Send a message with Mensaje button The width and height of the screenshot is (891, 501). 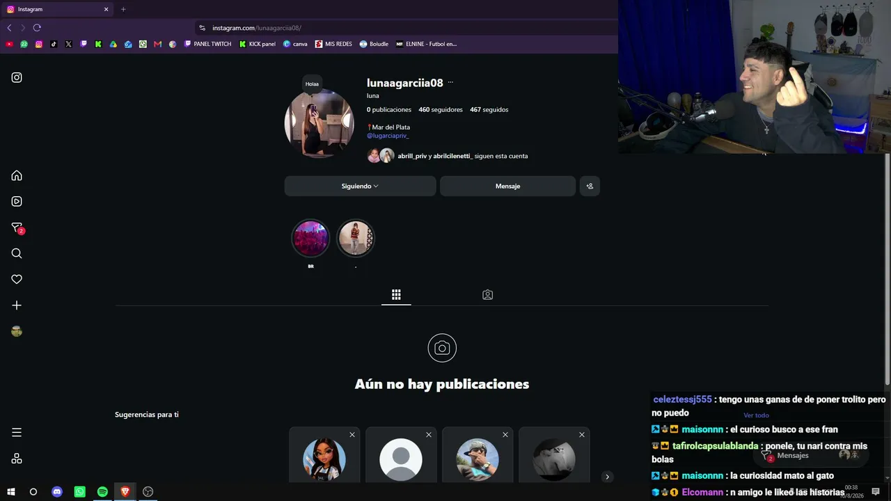tap(507, 186)
